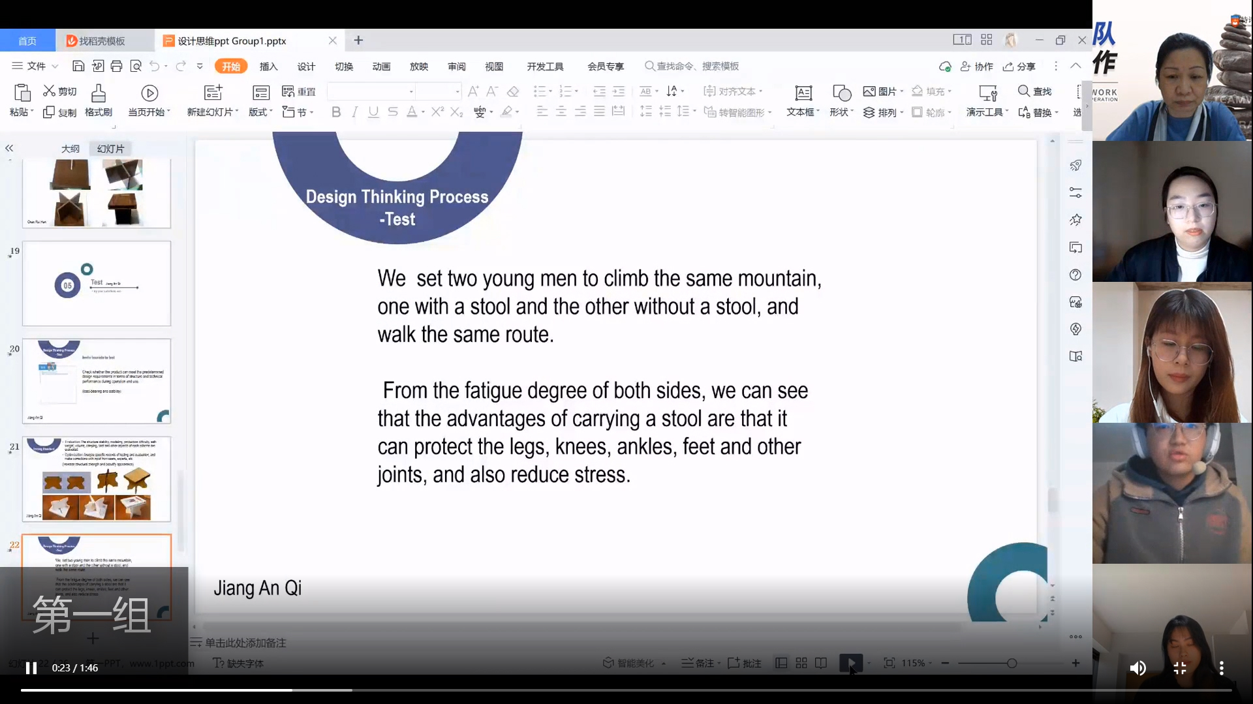Viewport: 1253px width, 704px height.
Task: Switch to the Outline (大纲) tab
Action: (70, 149)
